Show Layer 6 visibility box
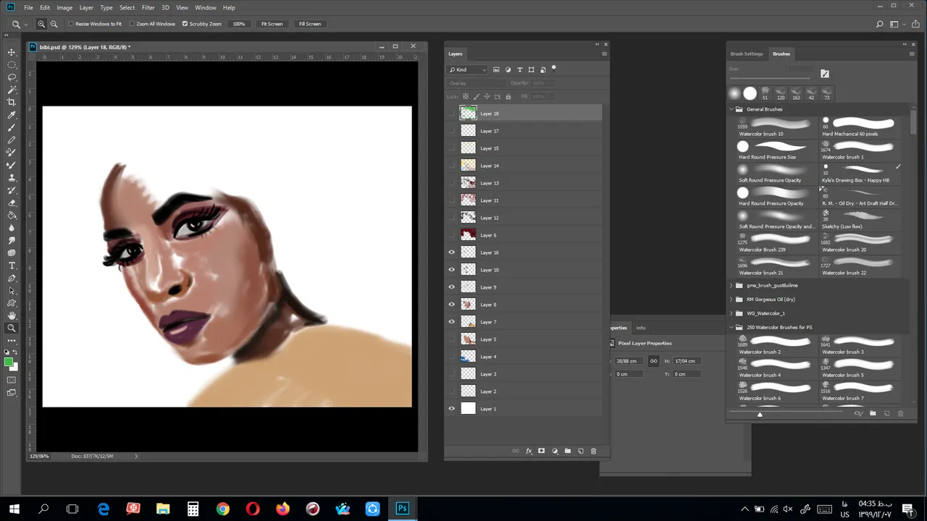 click(x=452, y=235)
